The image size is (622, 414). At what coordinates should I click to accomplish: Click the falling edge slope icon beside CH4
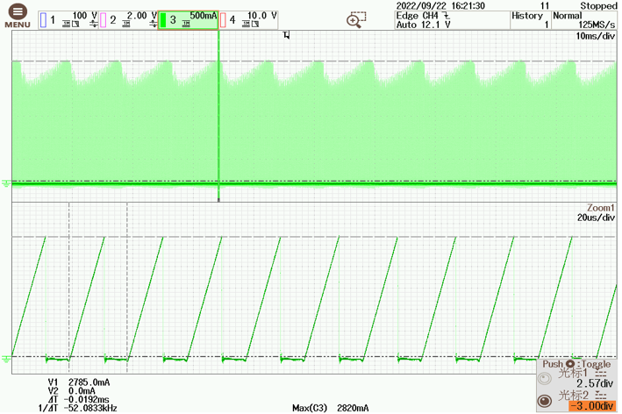447,16
